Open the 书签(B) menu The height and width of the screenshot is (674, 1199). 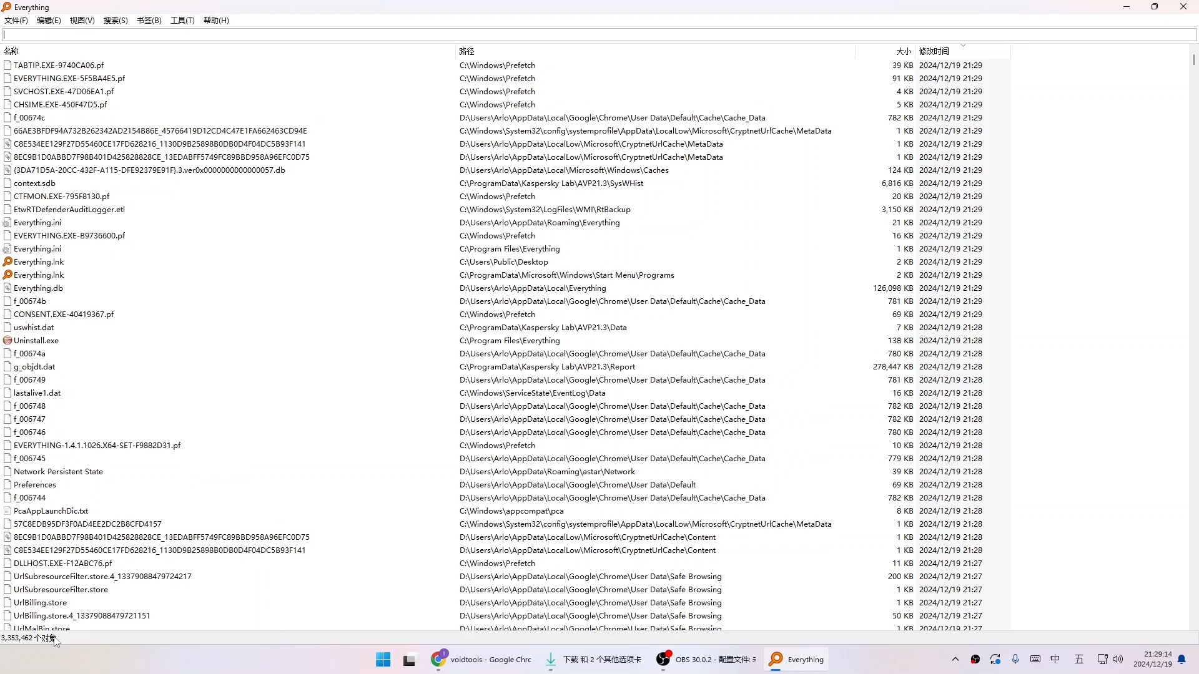[x=149, y=21]
